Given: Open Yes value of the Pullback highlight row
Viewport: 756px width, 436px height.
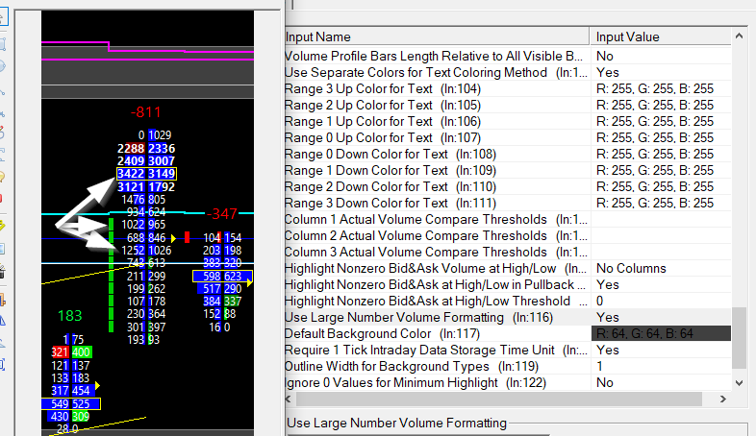Looking at the screenshot, I should tap(661, 285).
